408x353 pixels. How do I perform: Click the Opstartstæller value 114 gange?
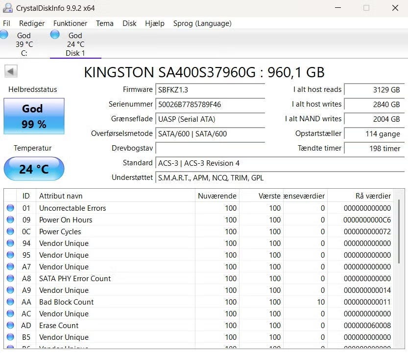tap(374, 134)
